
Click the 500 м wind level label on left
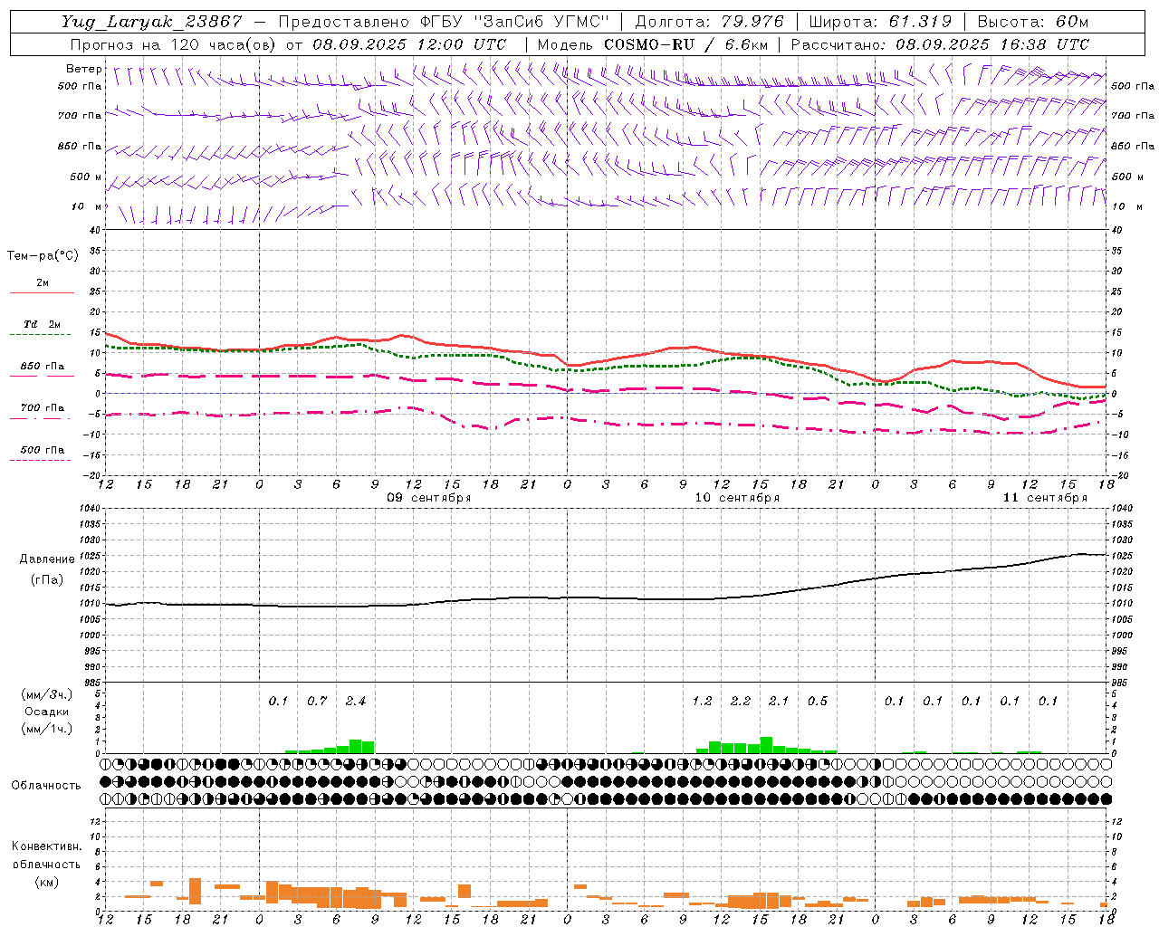86,177
